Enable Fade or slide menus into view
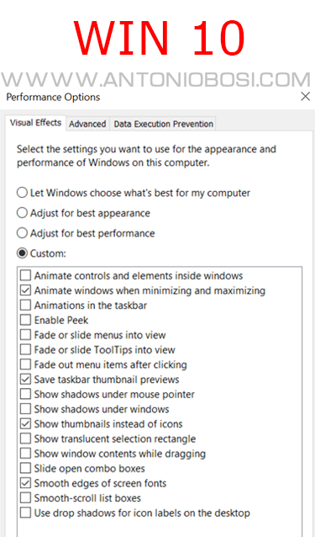Screen dimensions: 315x537 coord(26,335)
